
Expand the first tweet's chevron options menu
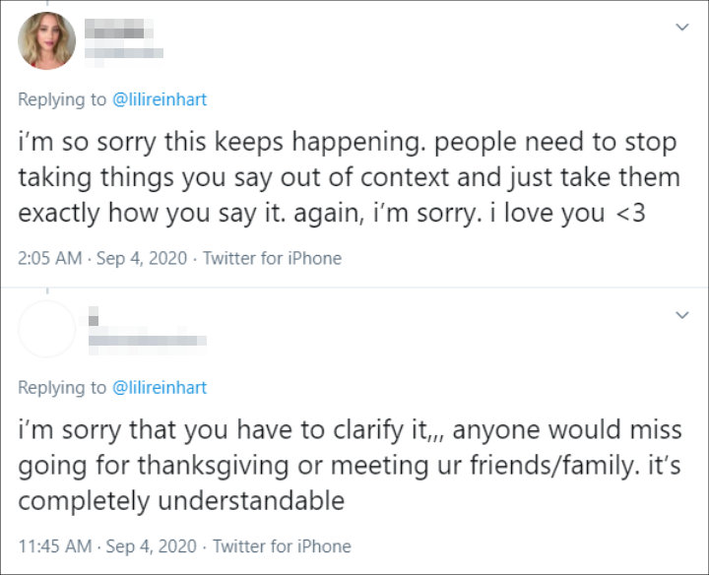681,28
